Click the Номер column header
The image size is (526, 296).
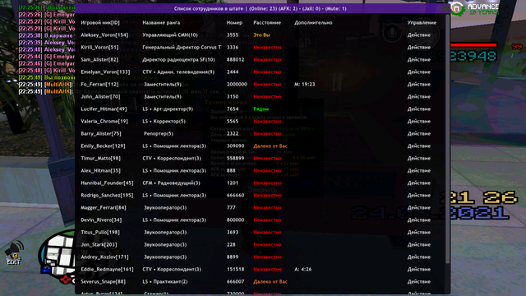tap(234, 23)
